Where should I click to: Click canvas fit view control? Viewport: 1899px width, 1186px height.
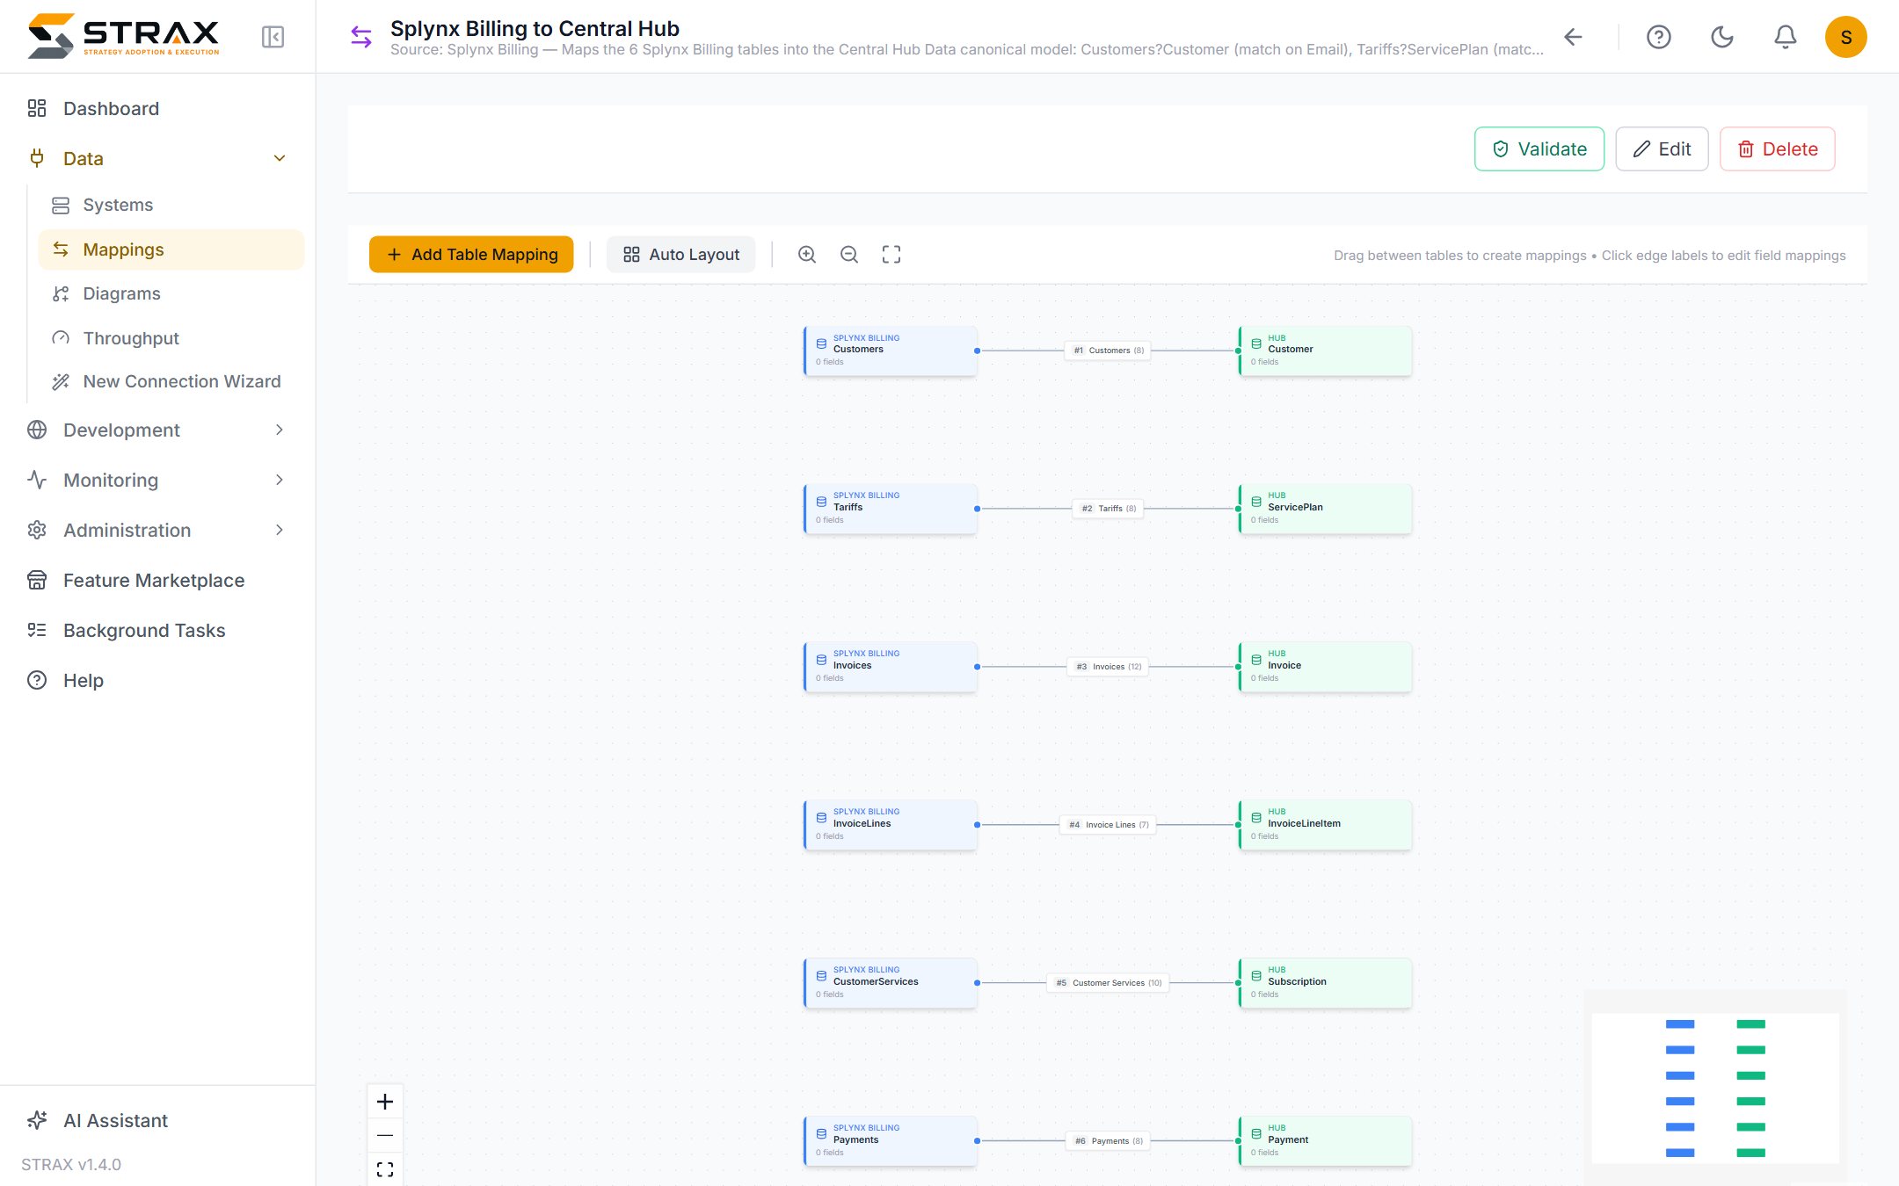385,1169
